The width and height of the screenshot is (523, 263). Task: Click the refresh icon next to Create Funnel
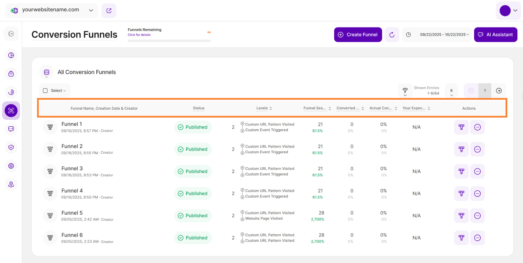click(392, 35)
